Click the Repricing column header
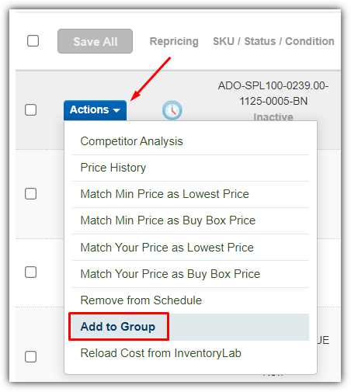 (174, 41)
